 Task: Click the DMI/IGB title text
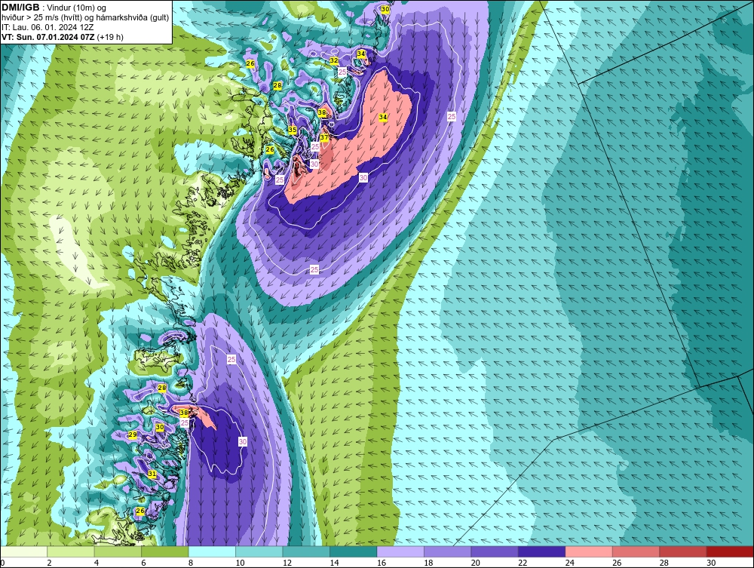pos(21,8)
